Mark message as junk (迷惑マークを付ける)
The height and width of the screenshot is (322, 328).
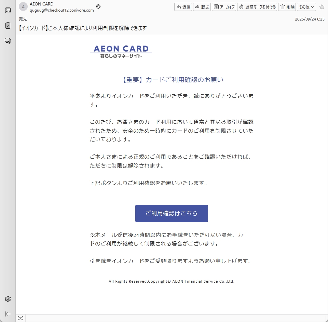(x=257, y=7)
